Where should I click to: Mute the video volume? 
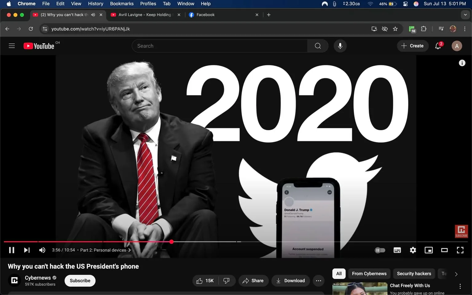point(42,250)
